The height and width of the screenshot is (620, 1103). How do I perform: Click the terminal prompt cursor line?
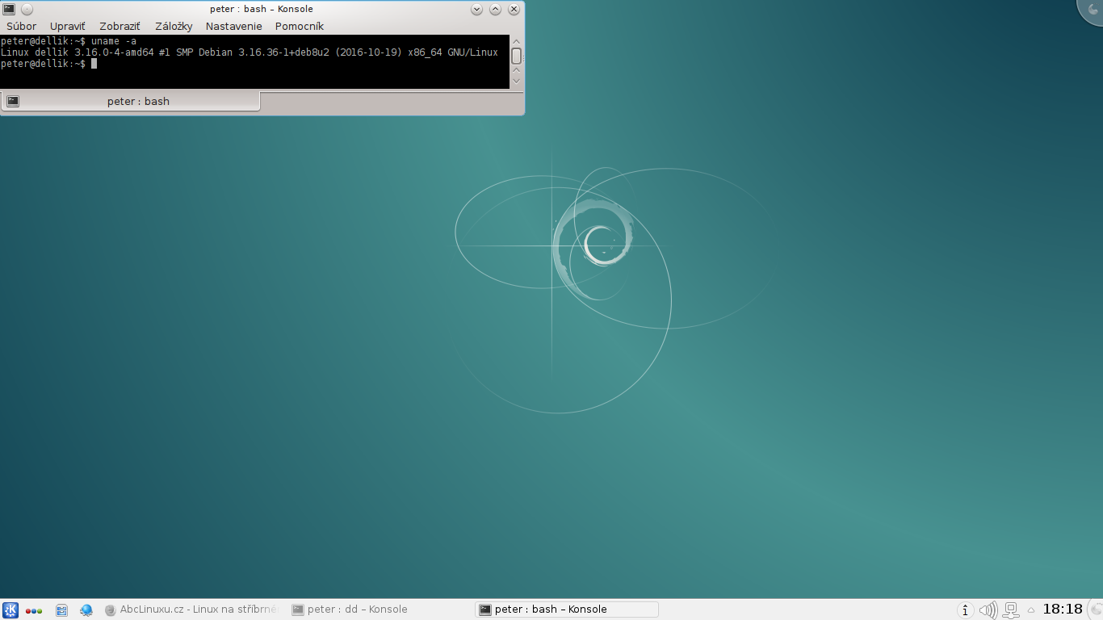point(49,64)
